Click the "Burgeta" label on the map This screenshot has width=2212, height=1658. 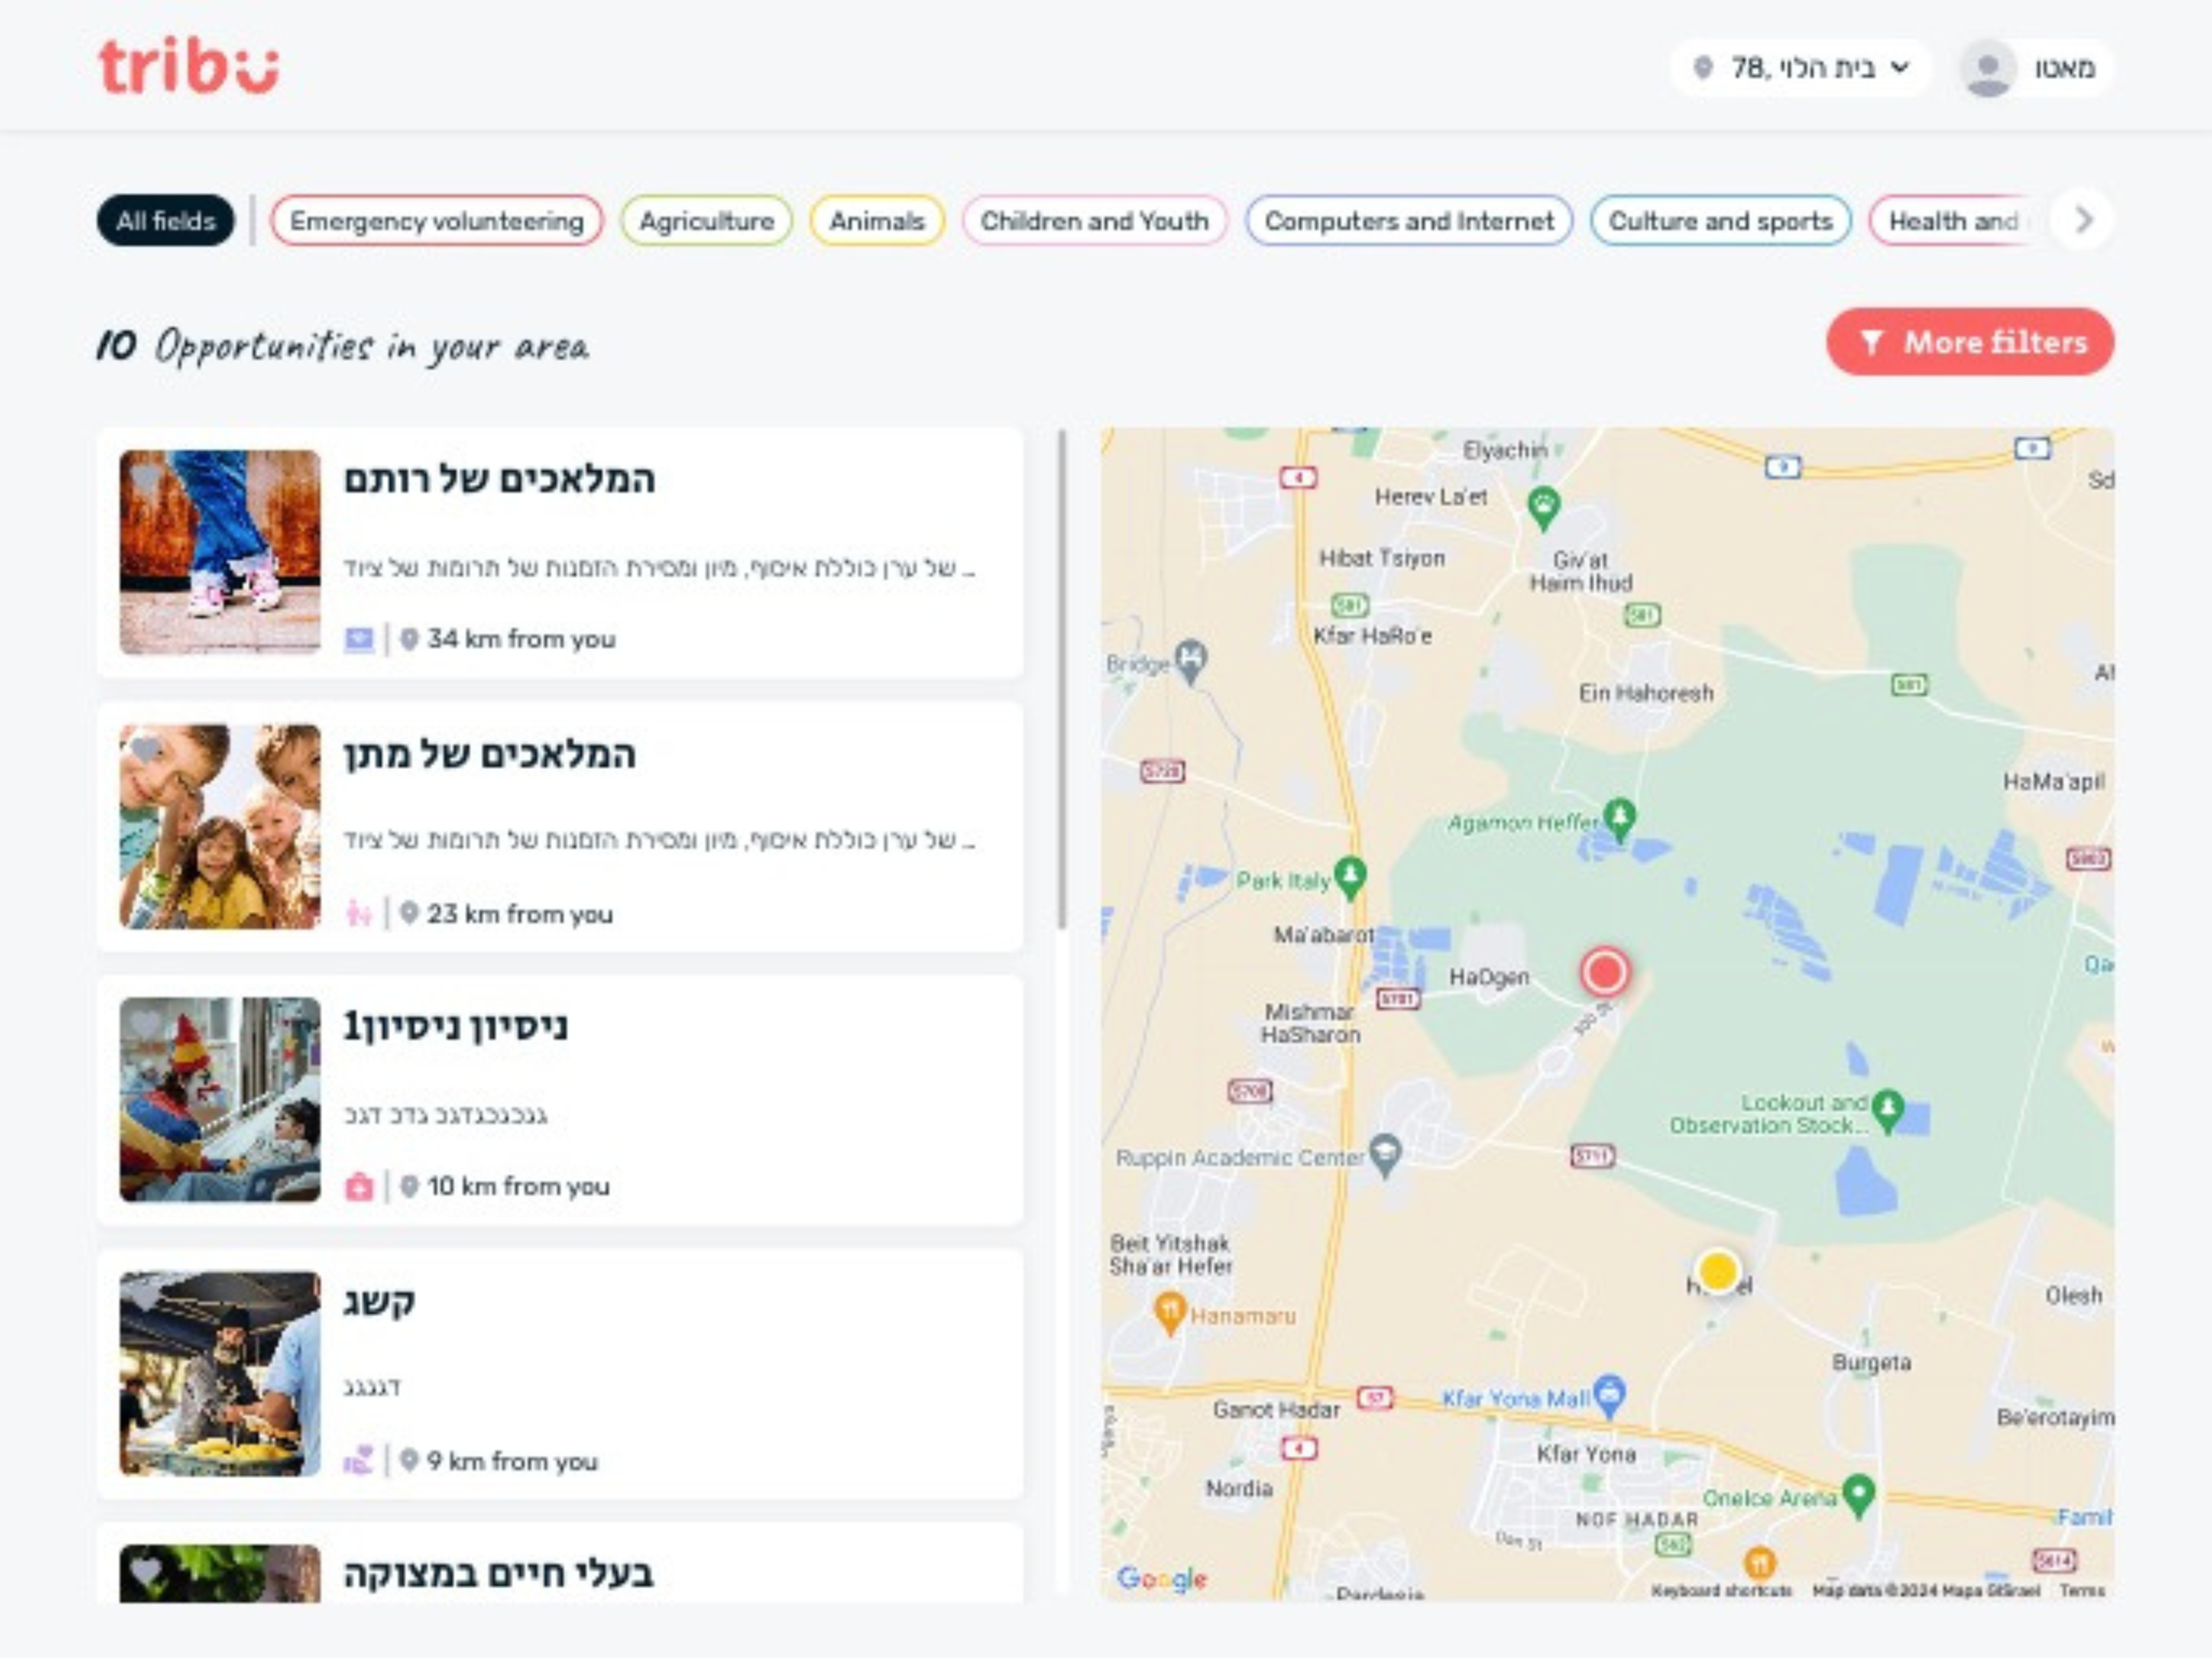pos(1872,1363)
